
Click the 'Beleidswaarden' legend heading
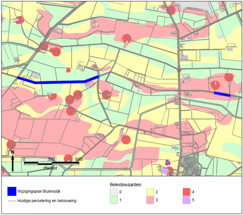(125, 185)
